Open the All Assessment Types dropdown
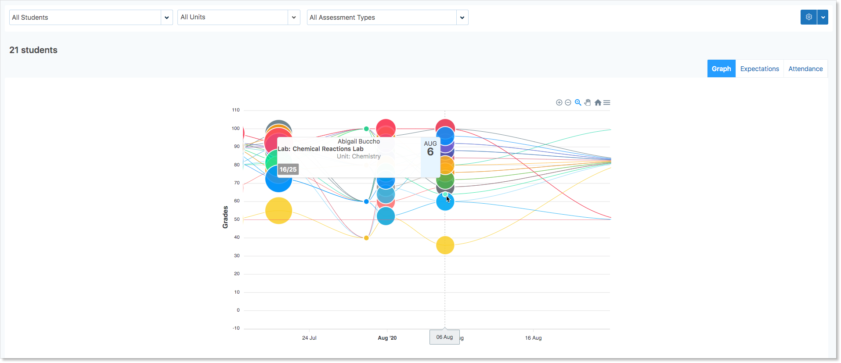841x363 pixels. [x=387, y=18]
